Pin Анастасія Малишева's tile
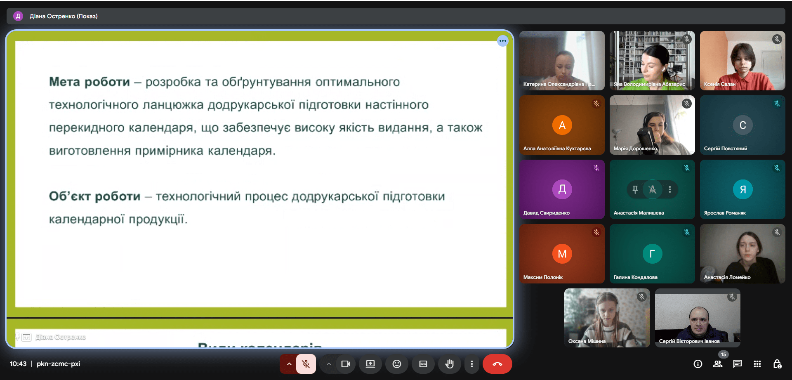Viewport: 792px width, 380px height. pos(635,189)
